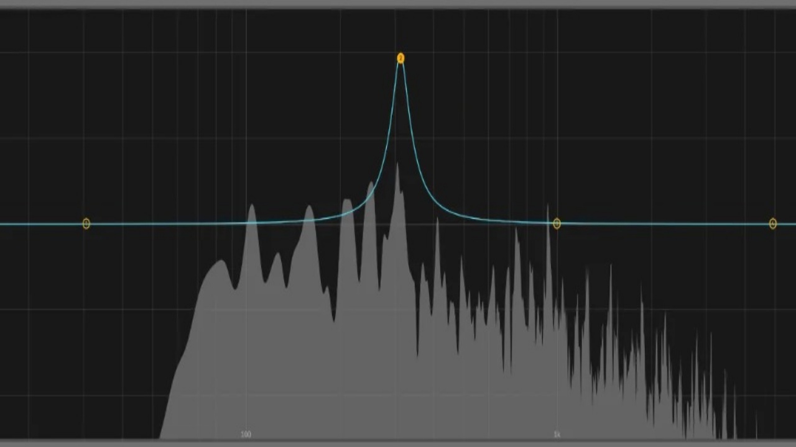Screen dimensions: 796x447
Task: Select the EQ band node near 1k
Action: (x=557, y=223)
